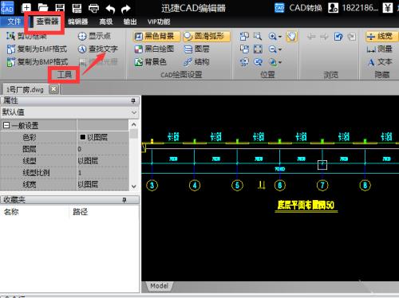Close the 1号厂房.dwg document tab
The image size is (399, 298).
pos(54,89)
